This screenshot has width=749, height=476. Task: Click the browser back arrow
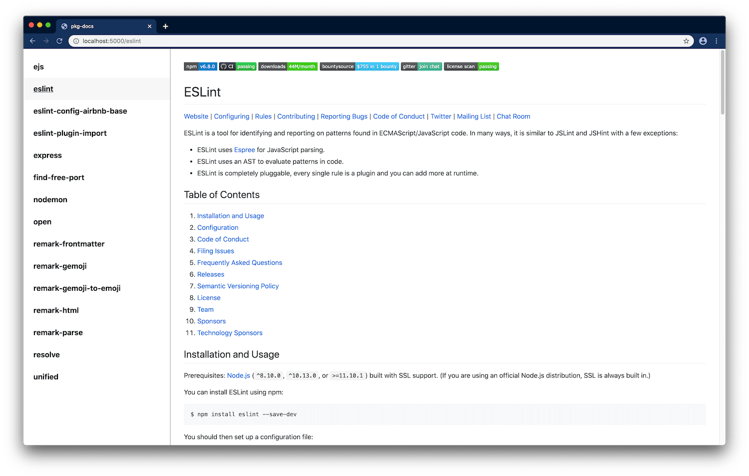tap(32, 41)
